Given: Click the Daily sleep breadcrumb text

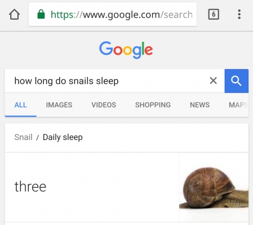Looking at the screenshot, I should [63, 137].
